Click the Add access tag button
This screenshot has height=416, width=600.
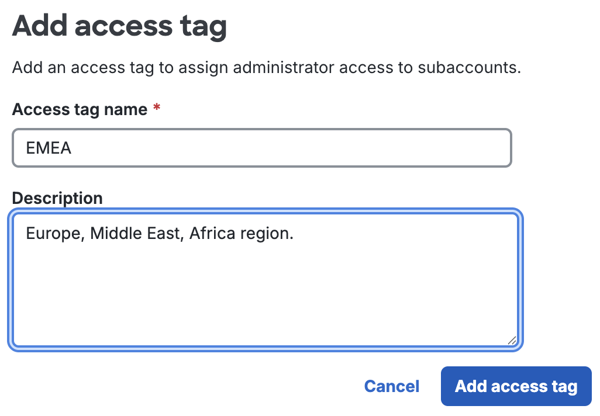(515, 386)
